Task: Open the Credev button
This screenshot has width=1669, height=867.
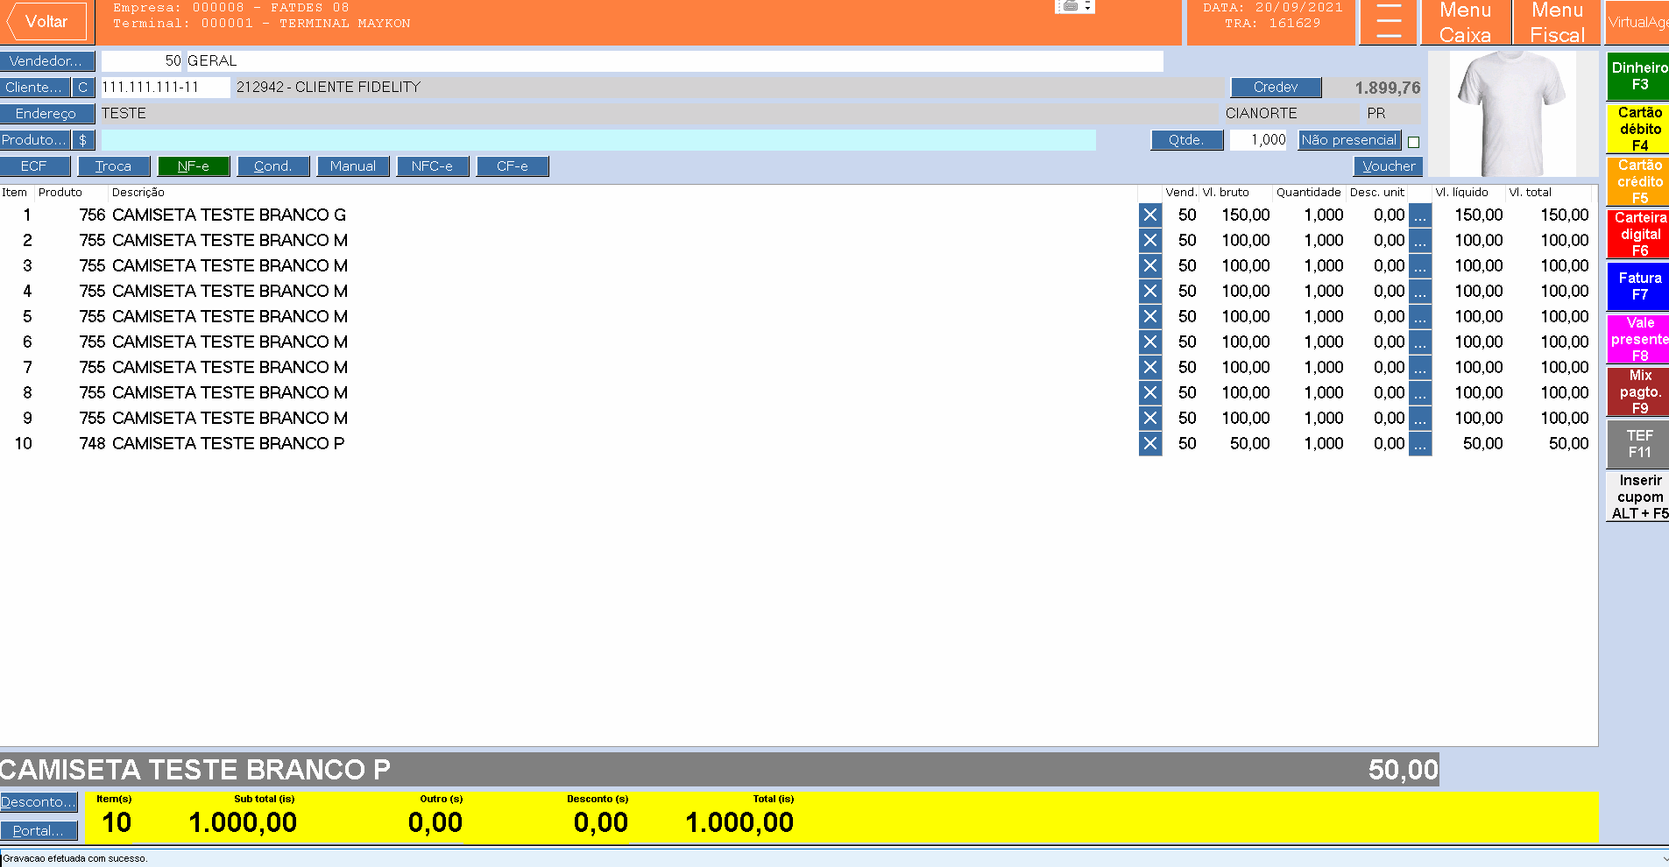Action: pyautogui.click(x=1277, y=88)
